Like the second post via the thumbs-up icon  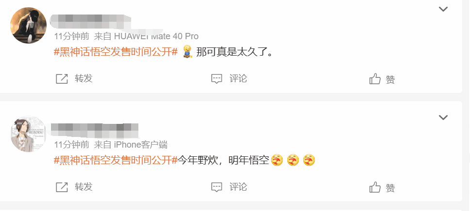(375, 187)
